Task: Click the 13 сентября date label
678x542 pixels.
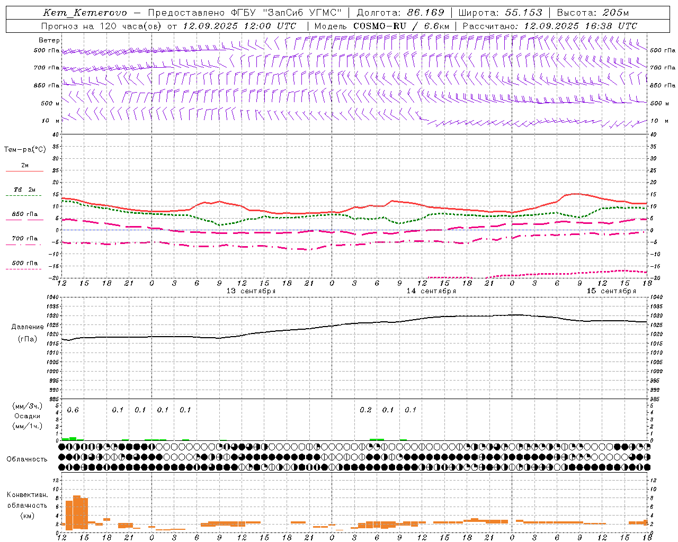Action: tap(251, 291)
